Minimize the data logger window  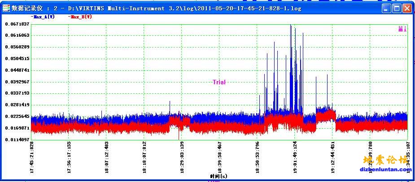click(387, 8)
